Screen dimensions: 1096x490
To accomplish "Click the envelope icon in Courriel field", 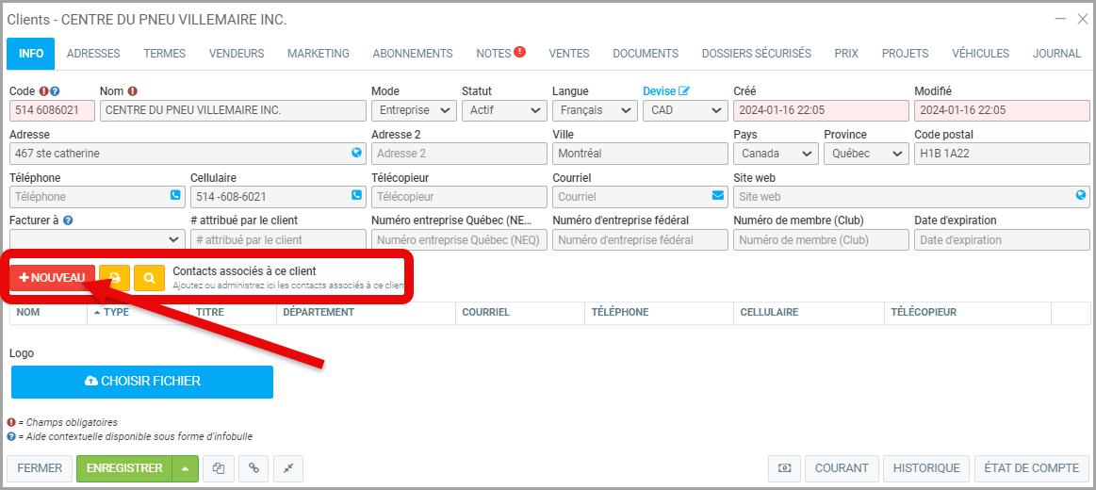I will tap(718, 196).
